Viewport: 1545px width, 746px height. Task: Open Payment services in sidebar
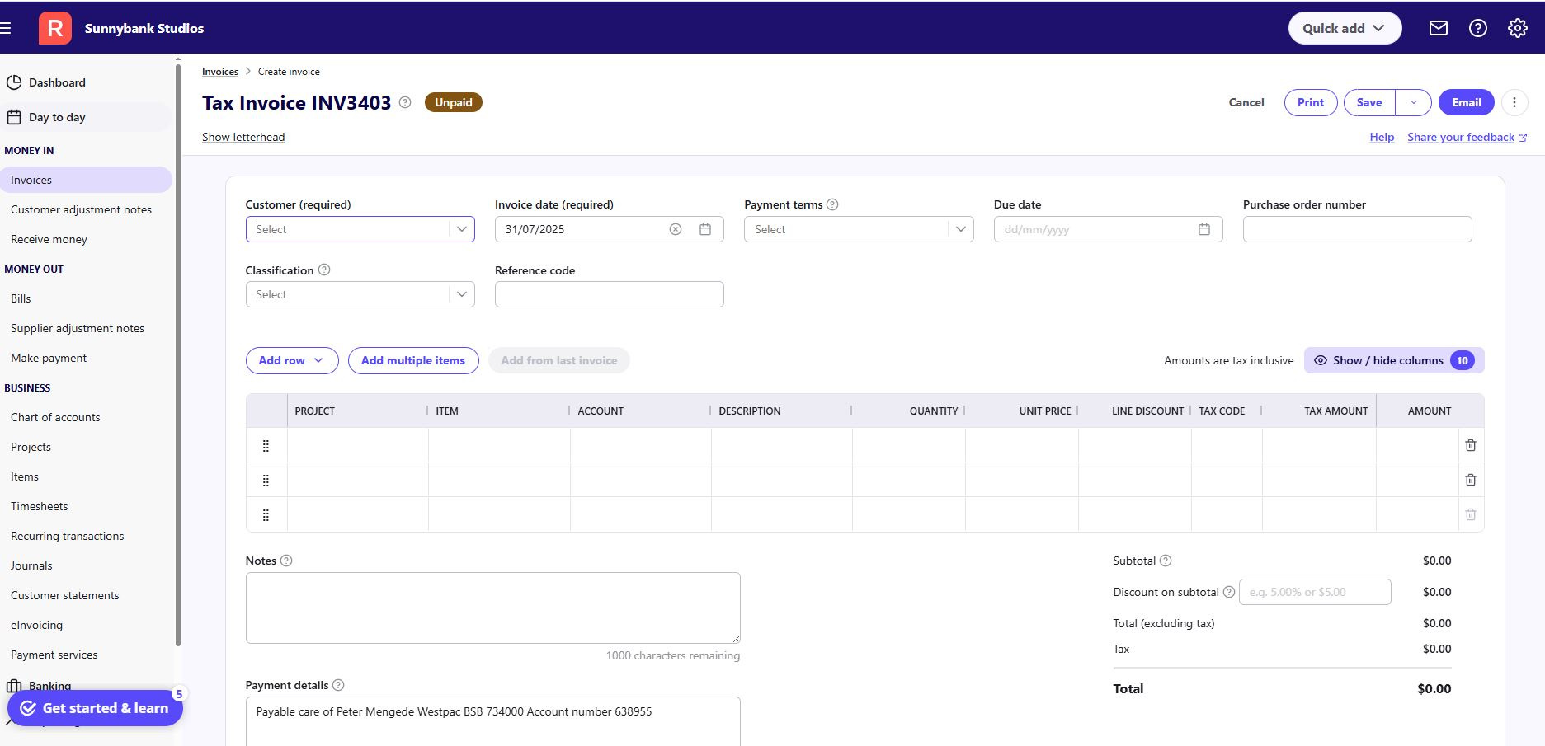tap(54, 655)
